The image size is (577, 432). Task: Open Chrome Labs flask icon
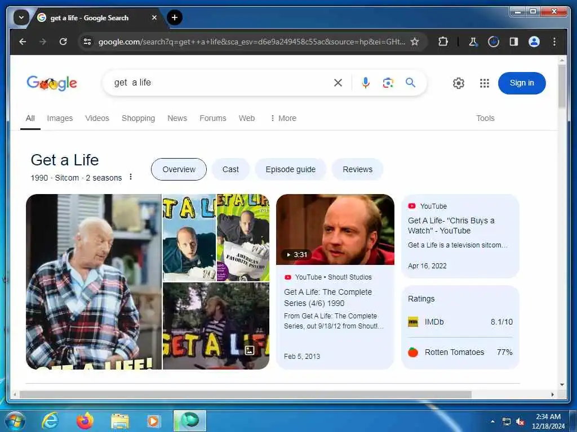[x=473, y=42]
